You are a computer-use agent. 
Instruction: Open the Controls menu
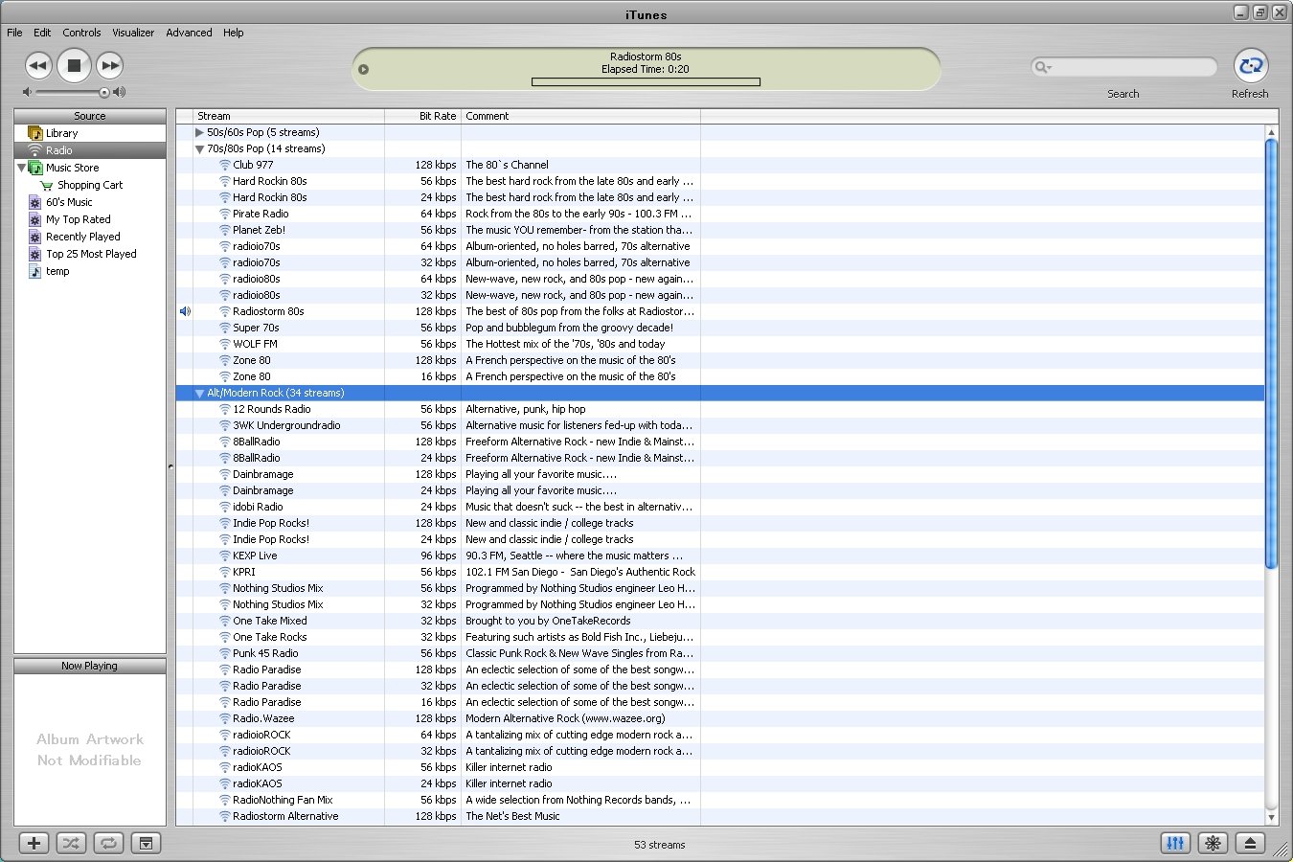[x=81, y=33]
